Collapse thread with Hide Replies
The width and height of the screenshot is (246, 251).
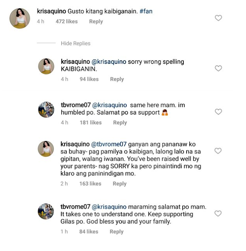[x=76, y=44]
